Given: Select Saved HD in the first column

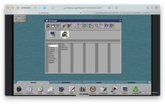Looking at the screenshot, I should [x=53, y=59].
